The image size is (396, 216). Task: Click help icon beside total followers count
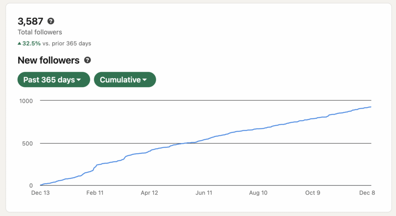51,21
